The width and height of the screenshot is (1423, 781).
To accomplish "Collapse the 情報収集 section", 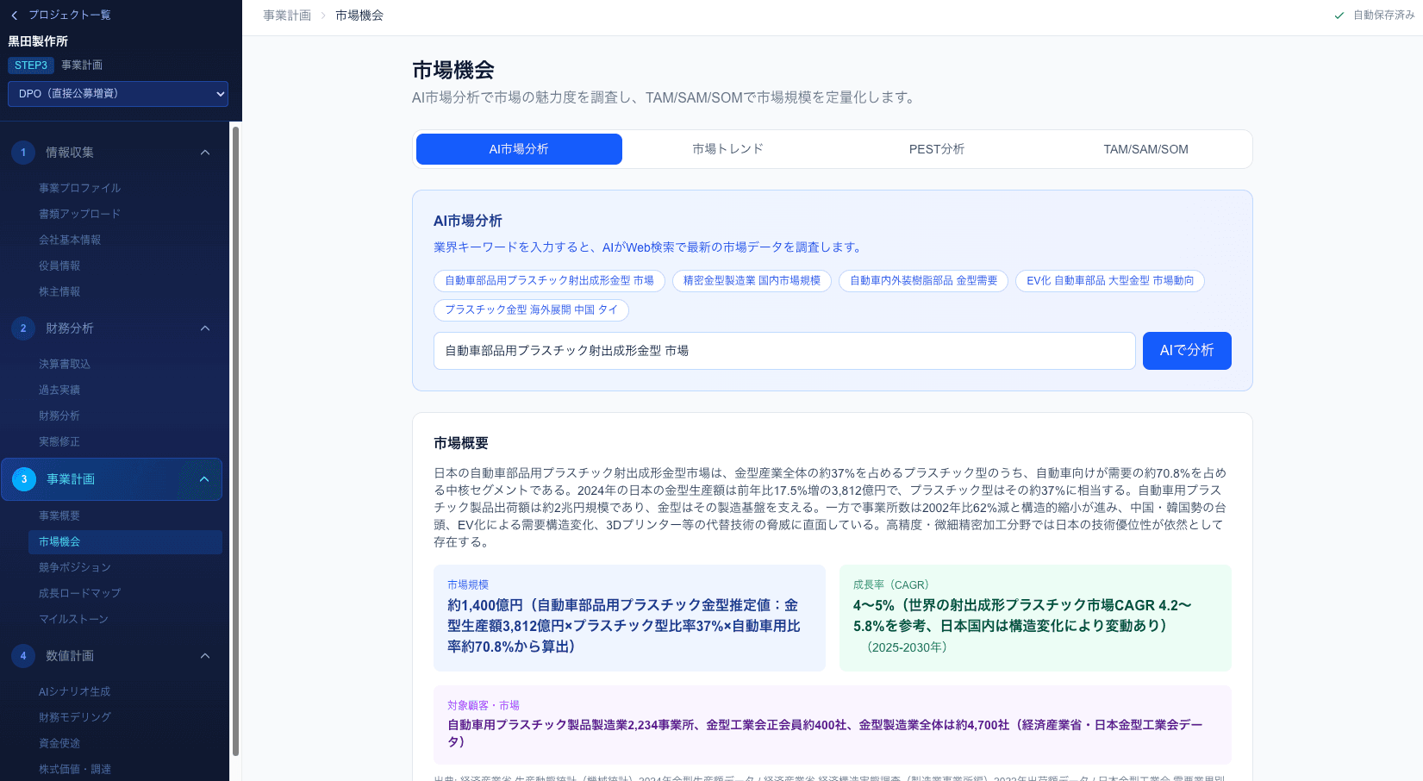I will point(205,152).
